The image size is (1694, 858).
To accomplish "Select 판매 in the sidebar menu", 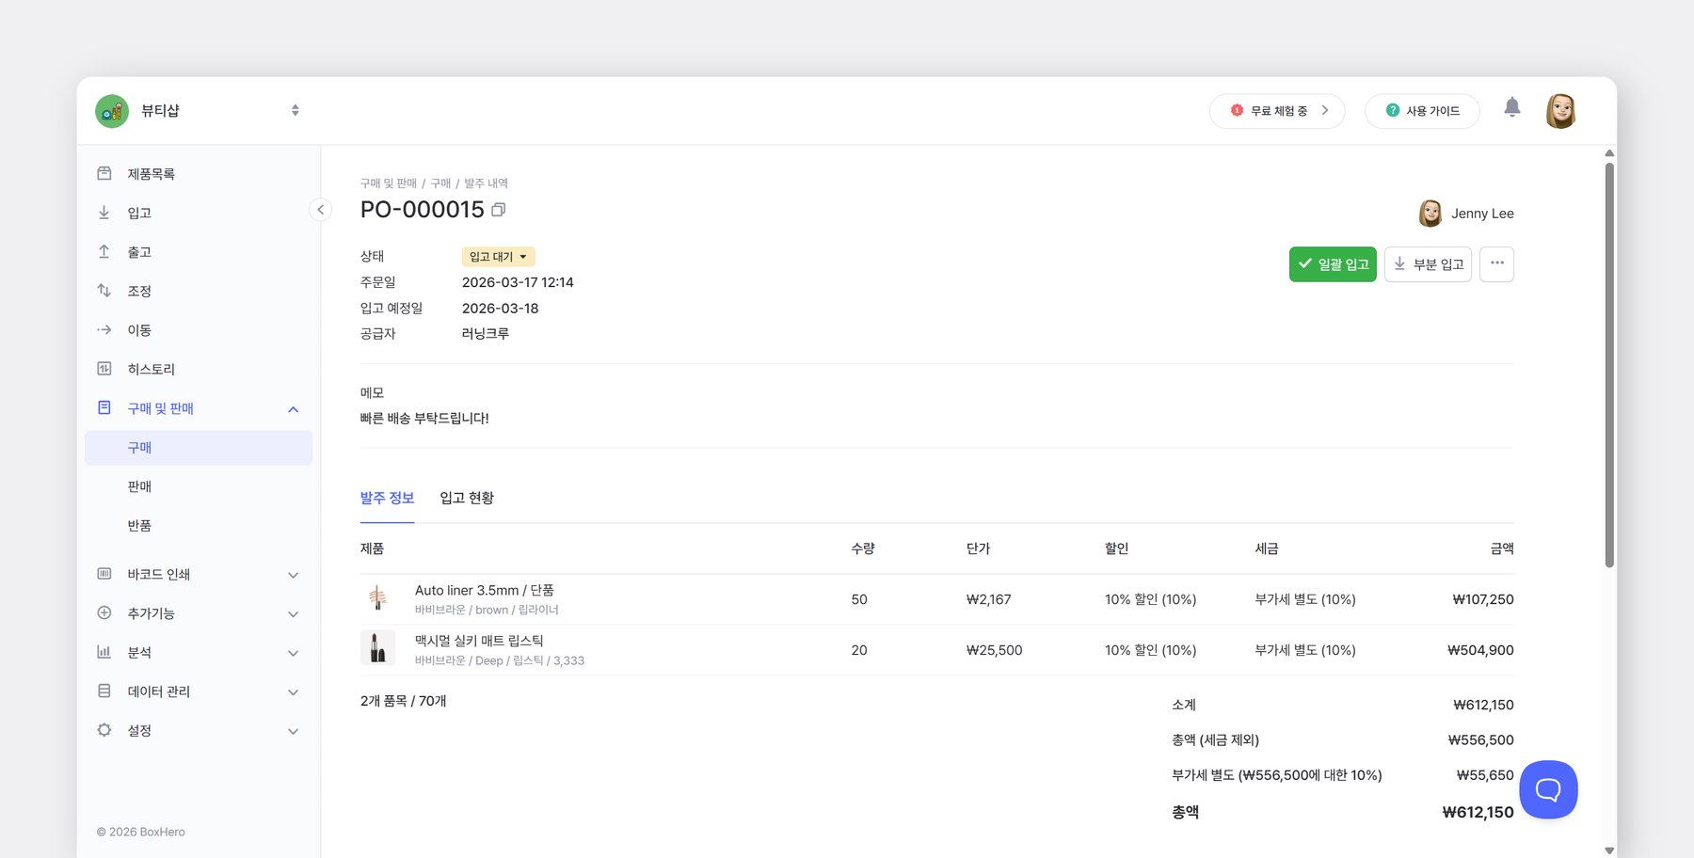I will [x=140, y=485].
